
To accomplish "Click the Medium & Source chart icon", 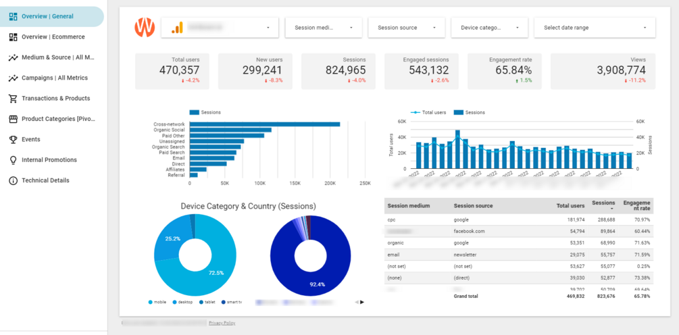I will 13,57.
